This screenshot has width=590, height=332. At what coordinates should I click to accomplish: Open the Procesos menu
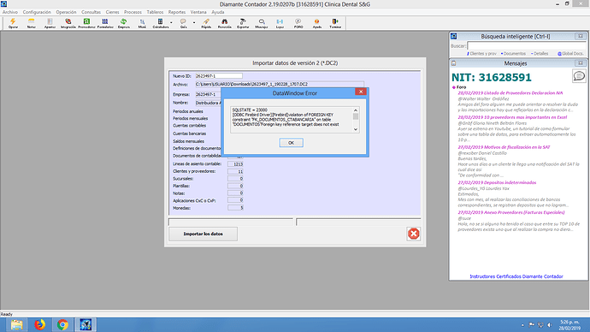pyautogui.click(x=133, y=12)
